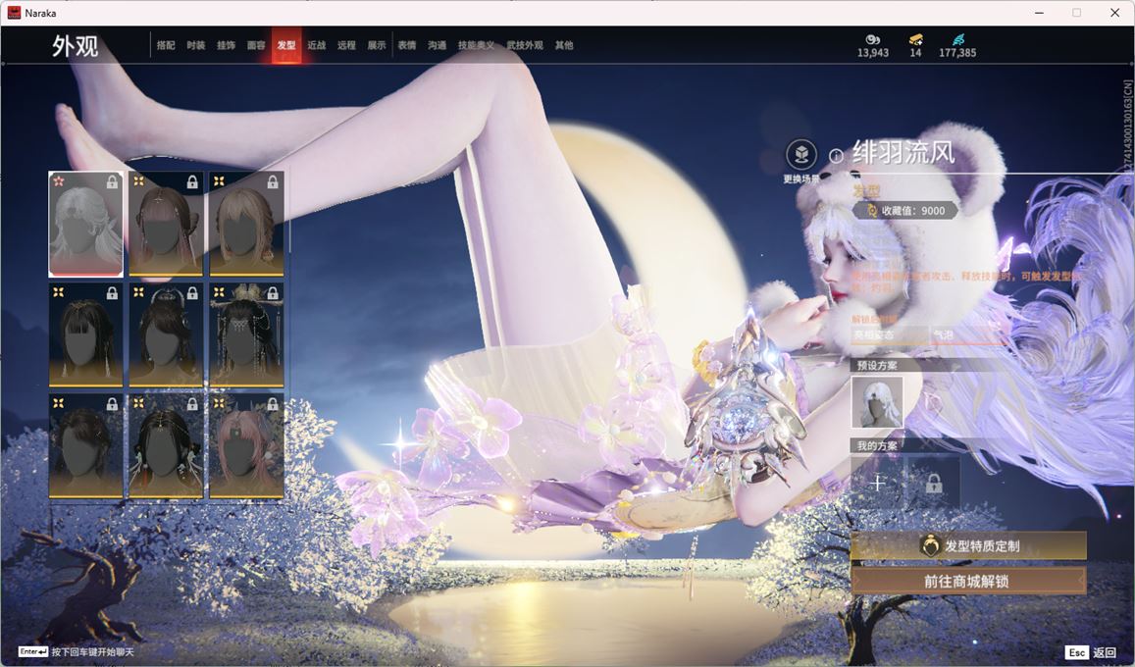Viewport: 1135px width, 667px height.
Task: Click the silver coin currency icon above 13,943
Action: pos(872,40)
